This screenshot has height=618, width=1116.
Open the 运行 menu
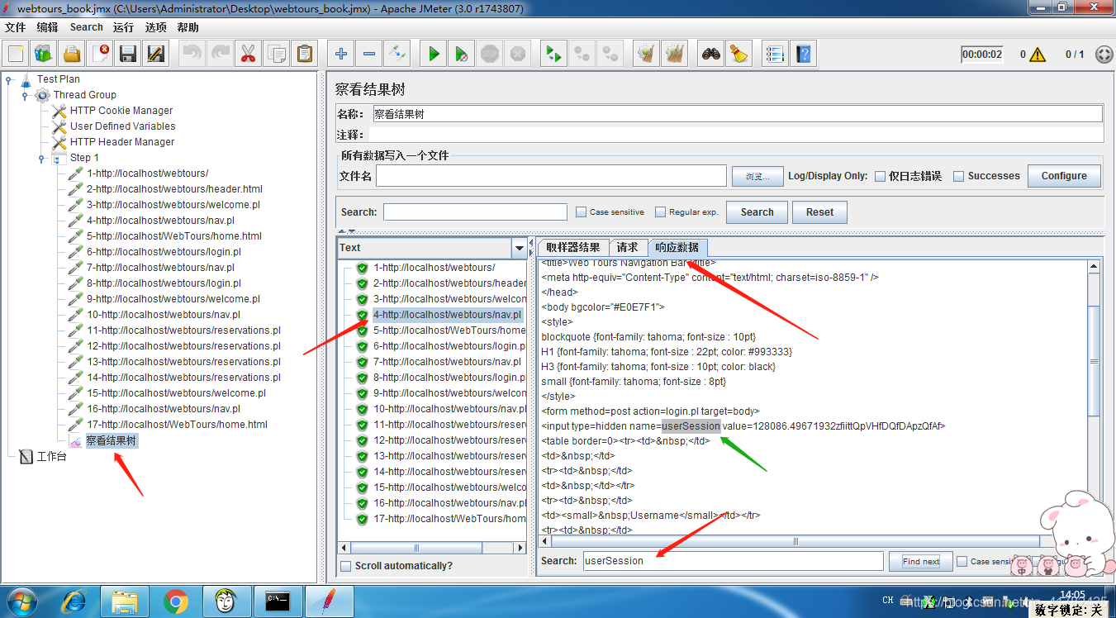pyautogui.click(x=124, y=27)
